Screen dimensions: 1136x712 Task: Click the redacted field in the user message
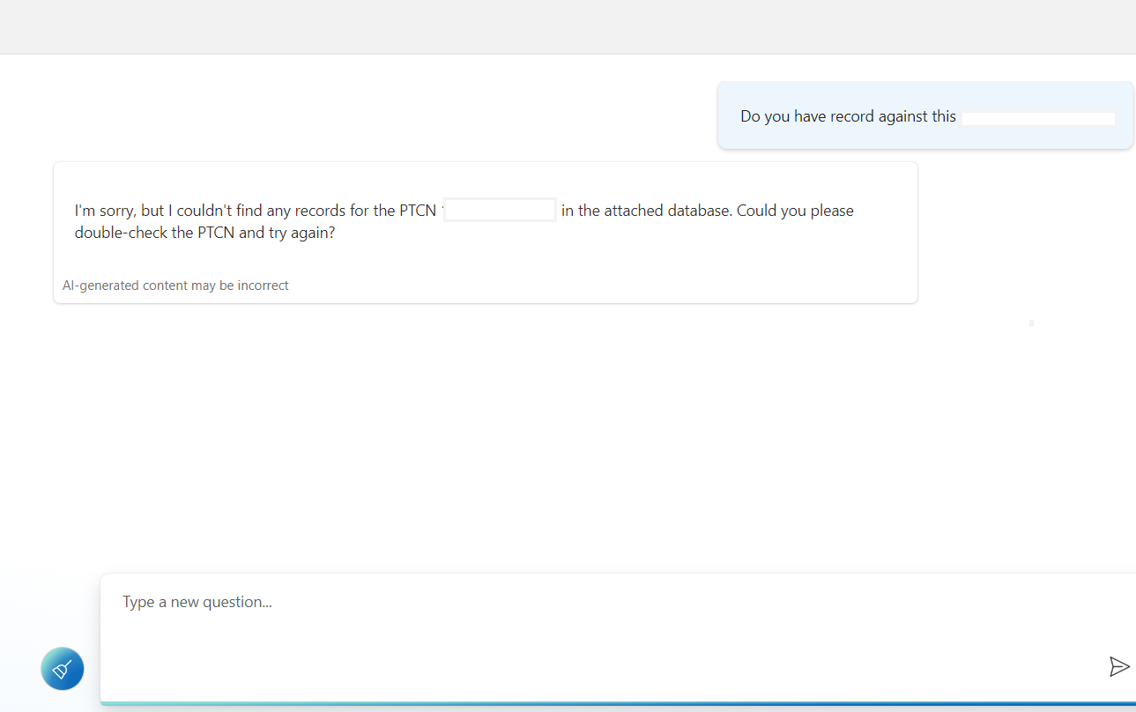[x=1038, y=115]
